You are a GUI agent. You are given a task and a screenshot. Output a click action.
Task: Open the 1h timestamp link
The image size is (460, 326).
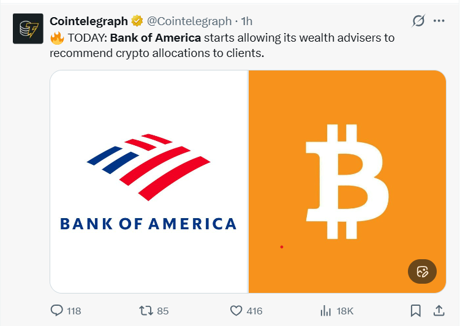click(x=248, y=21)
